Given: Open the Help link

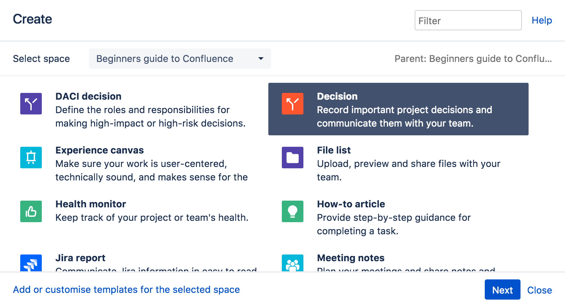Looking at the screenshot, I should pos(541,21).
